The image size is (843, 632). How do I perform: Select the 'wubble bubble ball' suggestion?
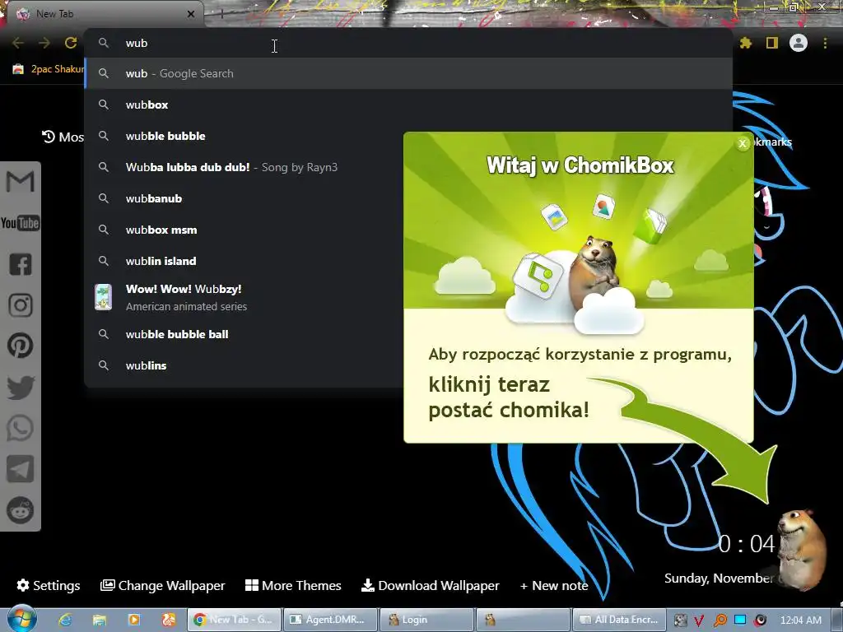(245, 334)
